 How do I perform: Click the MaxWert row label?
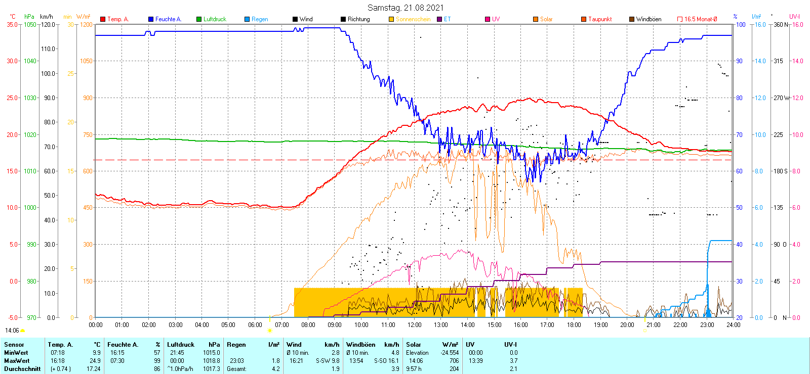coord(17,361)
